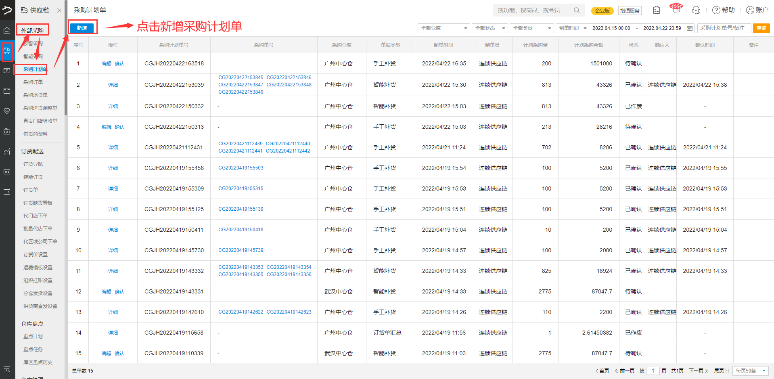Click 确认 for plan CGJH20220422163518
This screenshot has width=774, height=379.
point(119,64)
